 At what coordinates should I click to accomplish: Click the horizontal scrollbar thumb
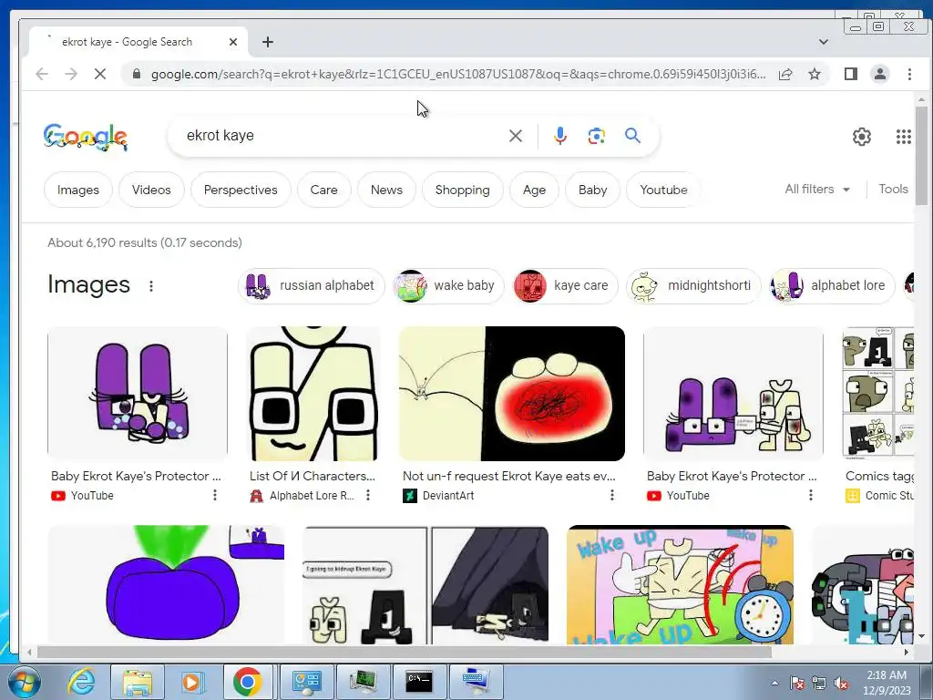pyautogui.click(x=405, y=653)
